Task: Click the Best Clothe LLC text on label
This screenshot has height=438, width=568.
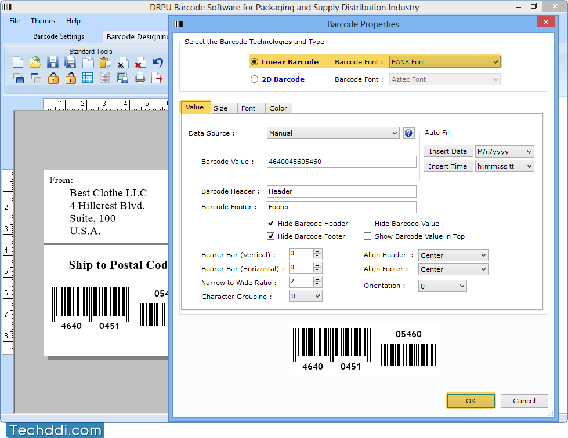Action: tap(108, 193)
